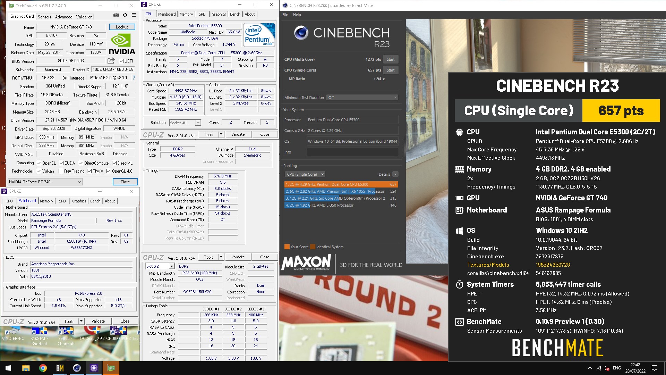The height and width of the screenshot is (375, 666).
Task: Click the Lookup button in GPU-Z
Action: (122, 27)
